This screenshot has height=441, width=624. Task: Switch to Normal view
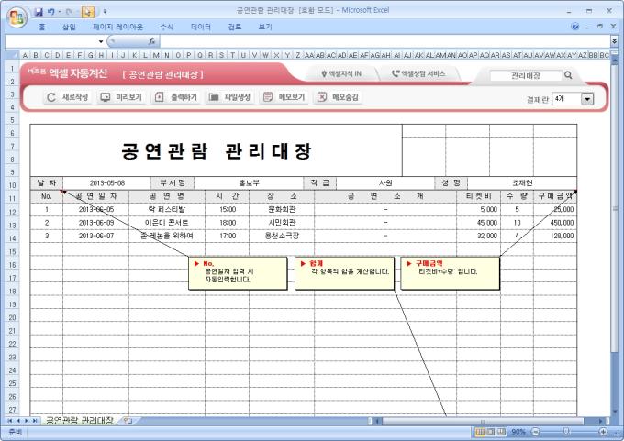480,432
